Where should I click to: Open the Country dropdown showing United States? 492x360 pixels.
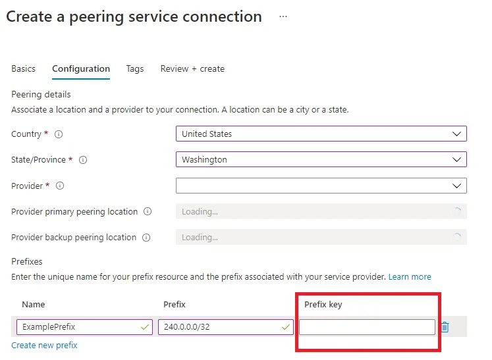point(321,134)
